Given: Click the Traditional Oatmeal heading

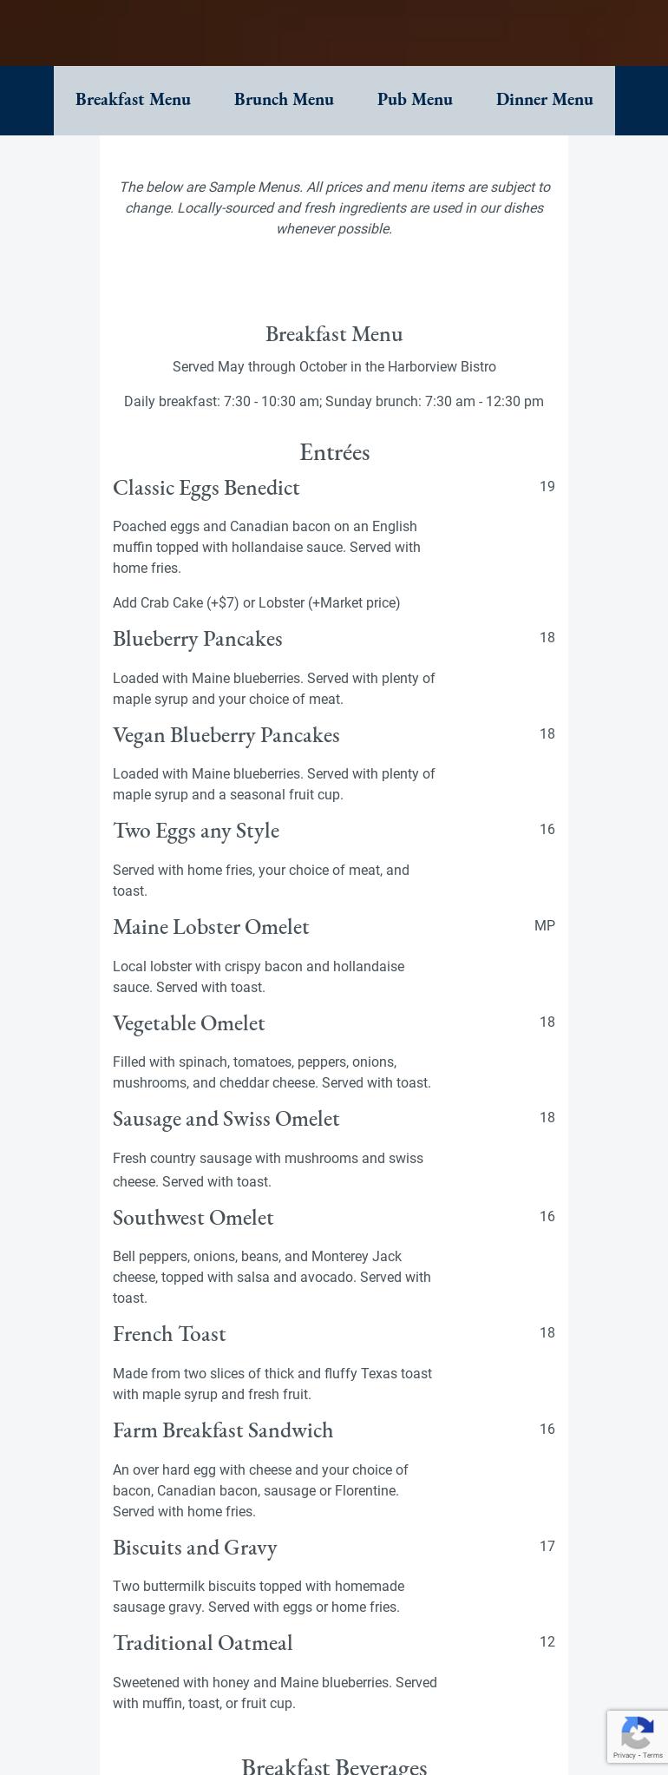Looking at the screenshot, I should point(203,1643).
